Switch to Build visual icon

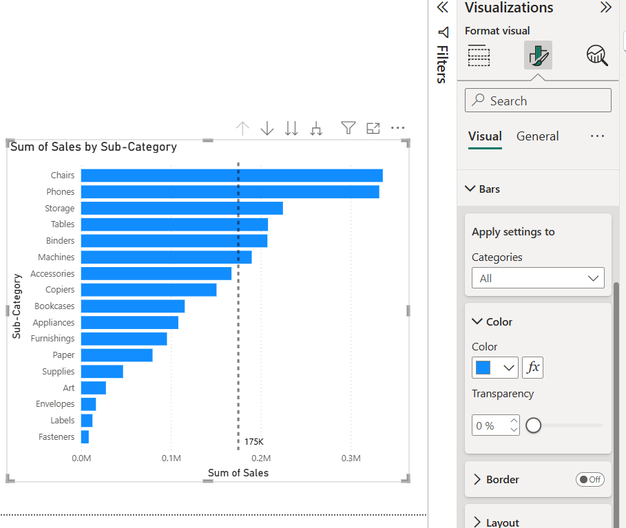pyautogui.click(x=479, y=55)
